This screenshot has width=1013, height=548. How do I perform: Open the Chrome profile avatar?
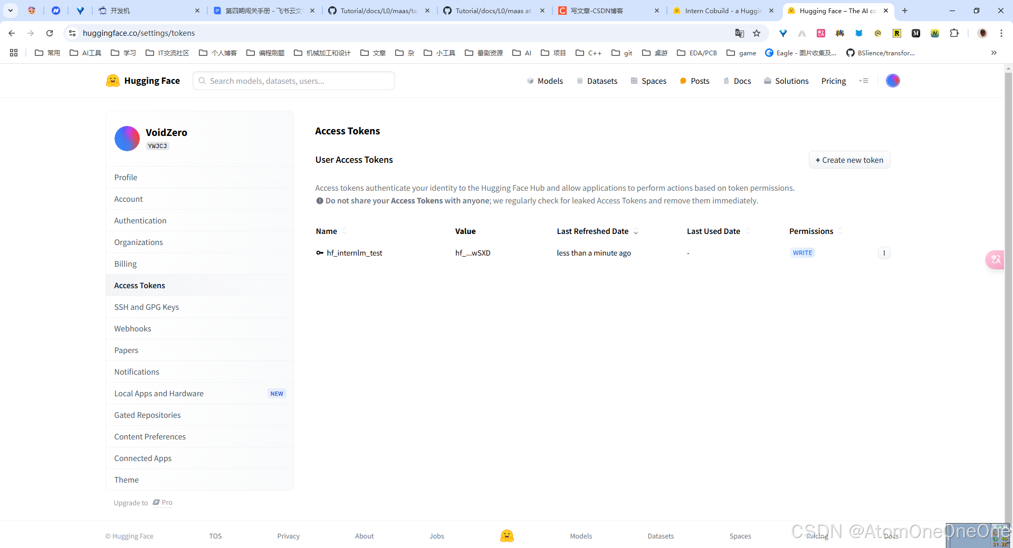coord(982,33)
